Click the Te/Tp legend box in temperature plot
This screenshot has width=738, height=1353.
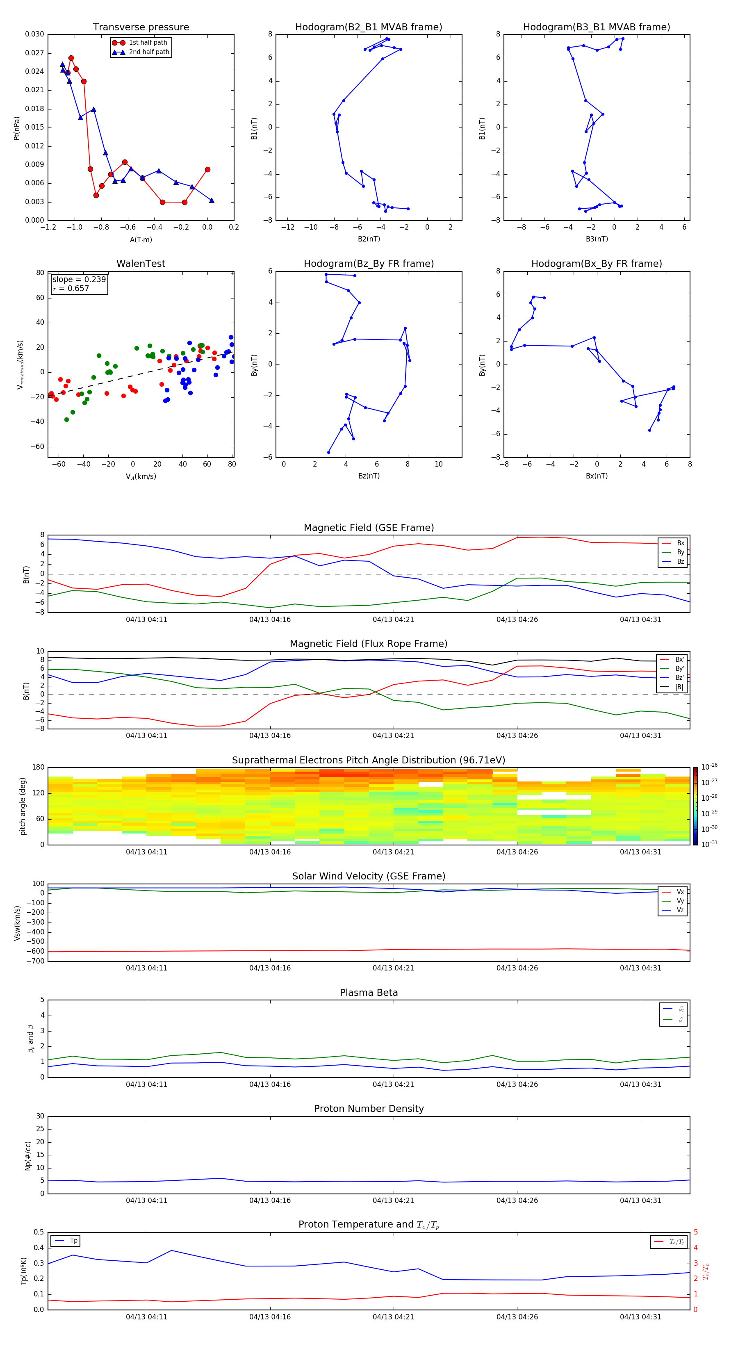pos(669,1241)
